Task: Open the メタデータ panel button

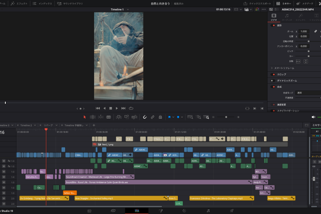Action: [x=305, y=4]
